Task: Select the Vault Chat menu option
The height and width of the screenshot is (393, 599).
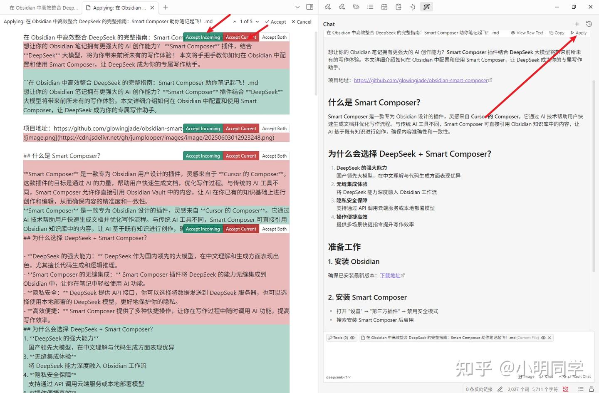Action: pos(579,376)
